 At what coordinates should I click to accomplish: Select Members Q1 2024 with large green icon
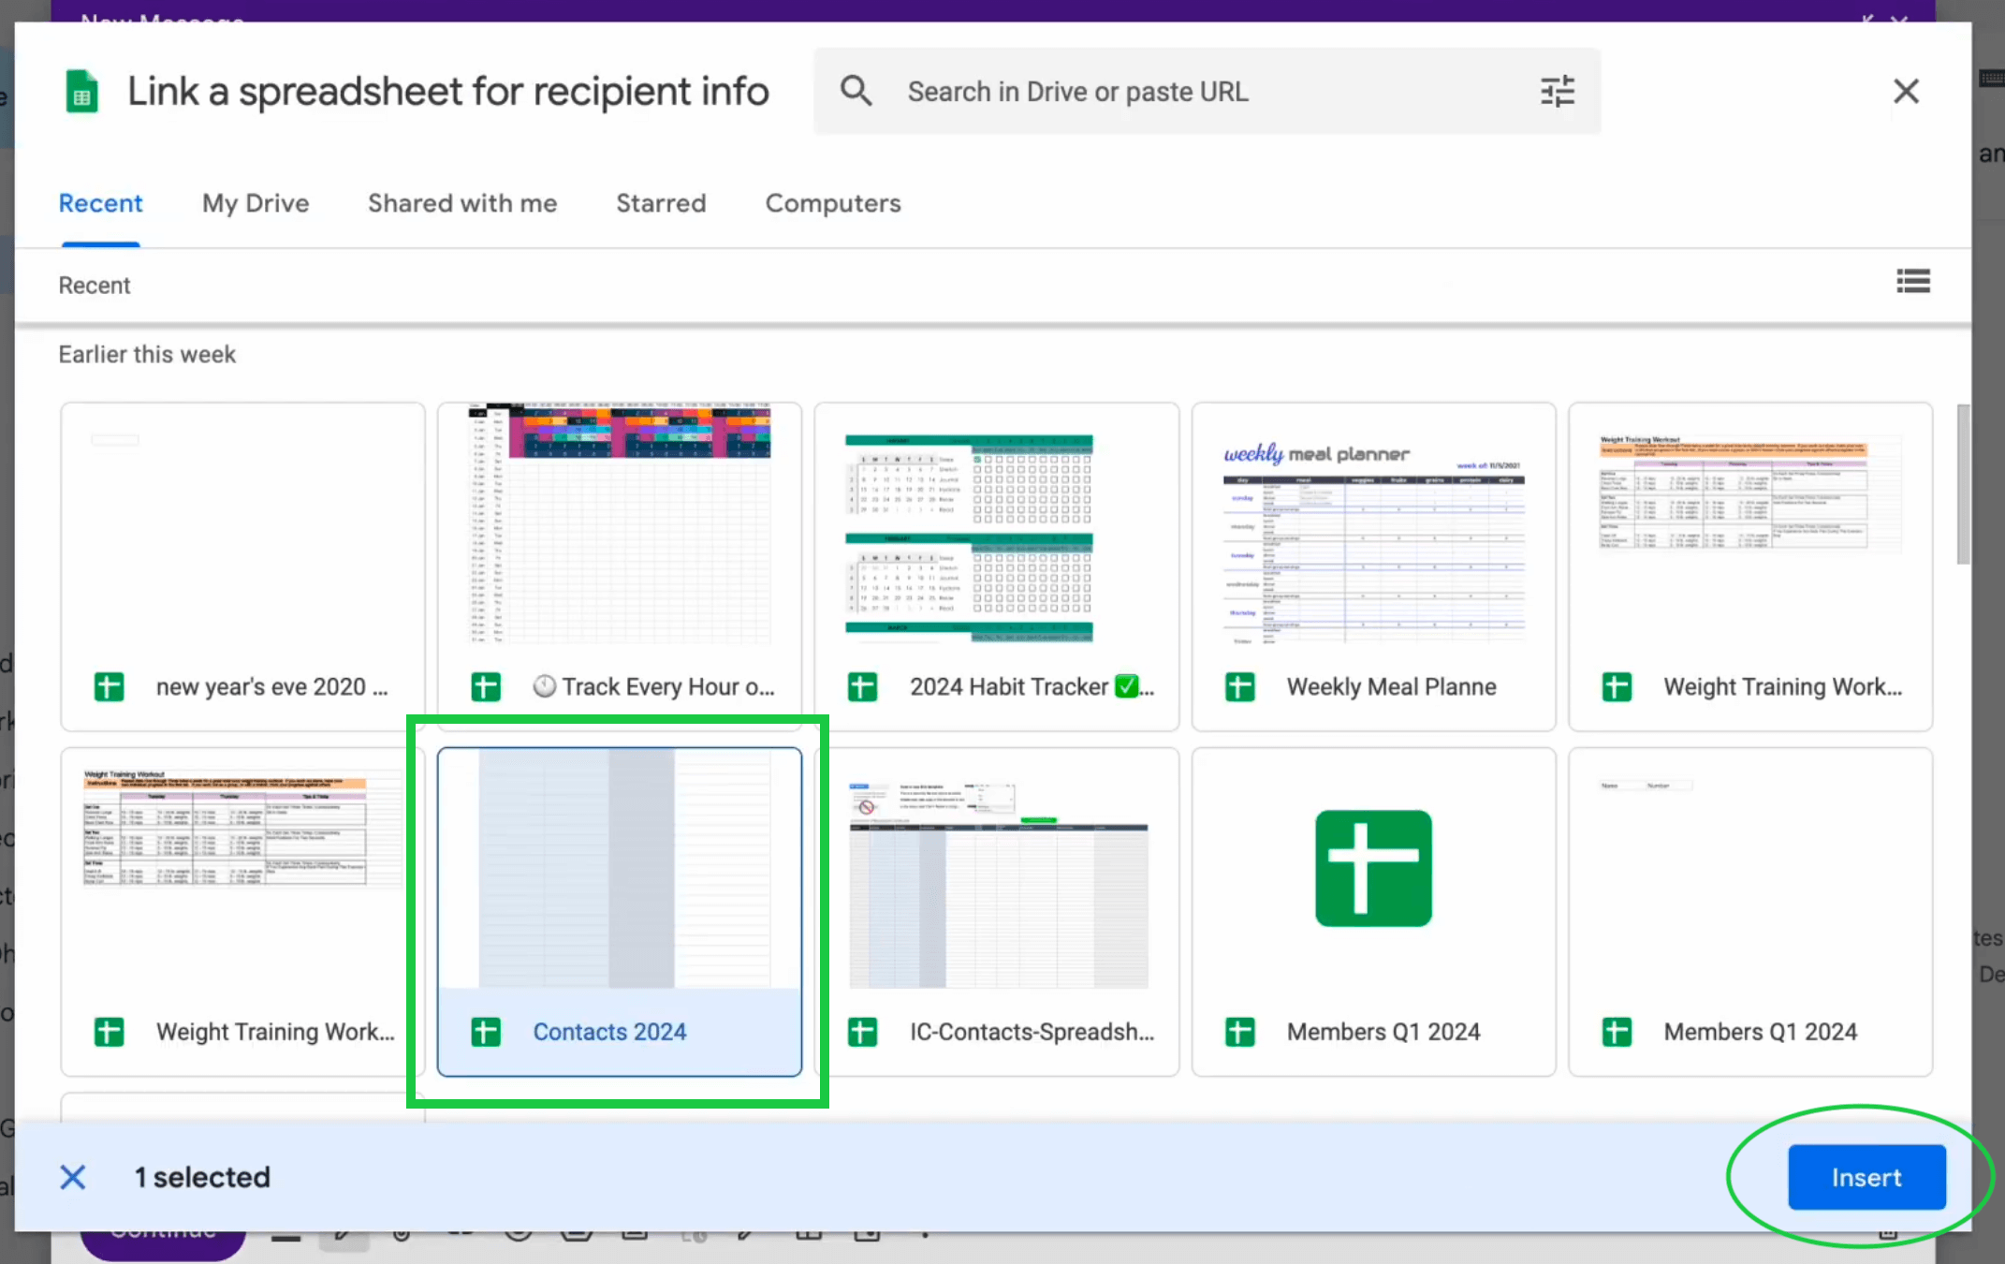coord(1374,911)
